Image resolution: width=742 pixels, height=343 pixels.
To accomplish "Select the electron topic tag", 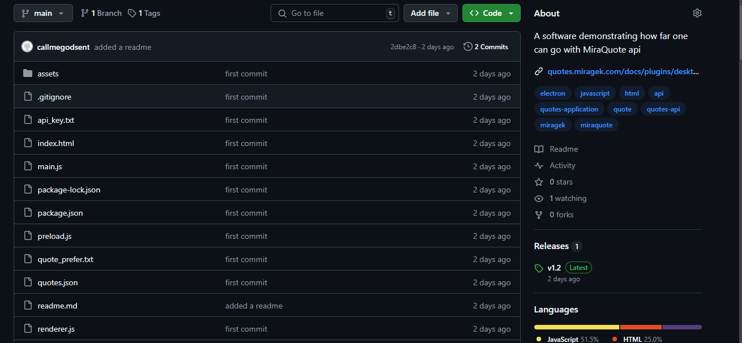I will coord(552,93).
